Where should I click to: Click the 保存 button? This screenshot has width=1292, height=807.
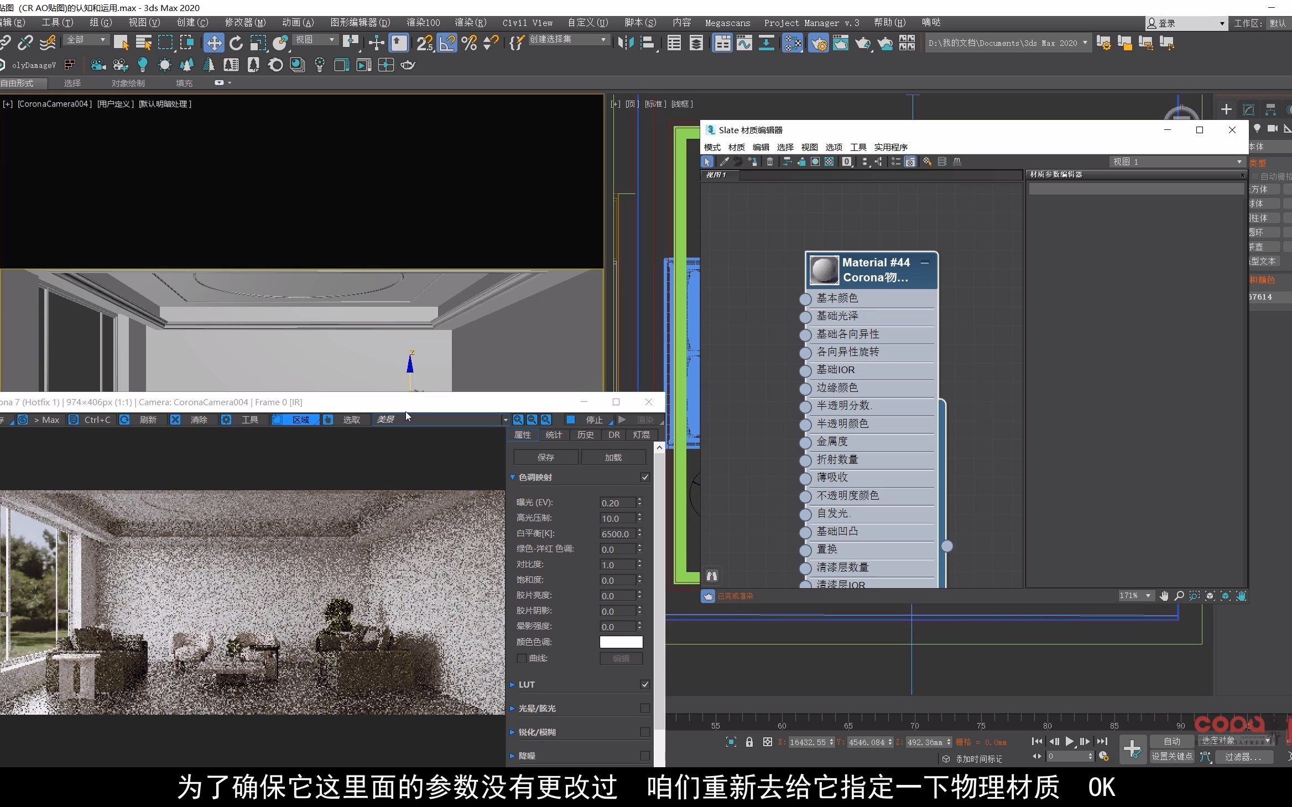546,457
